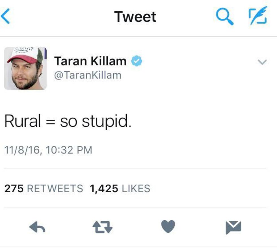Send tweet via the envelope message icon
This screenshot has height=250, width=277.
tap(233, 227)
